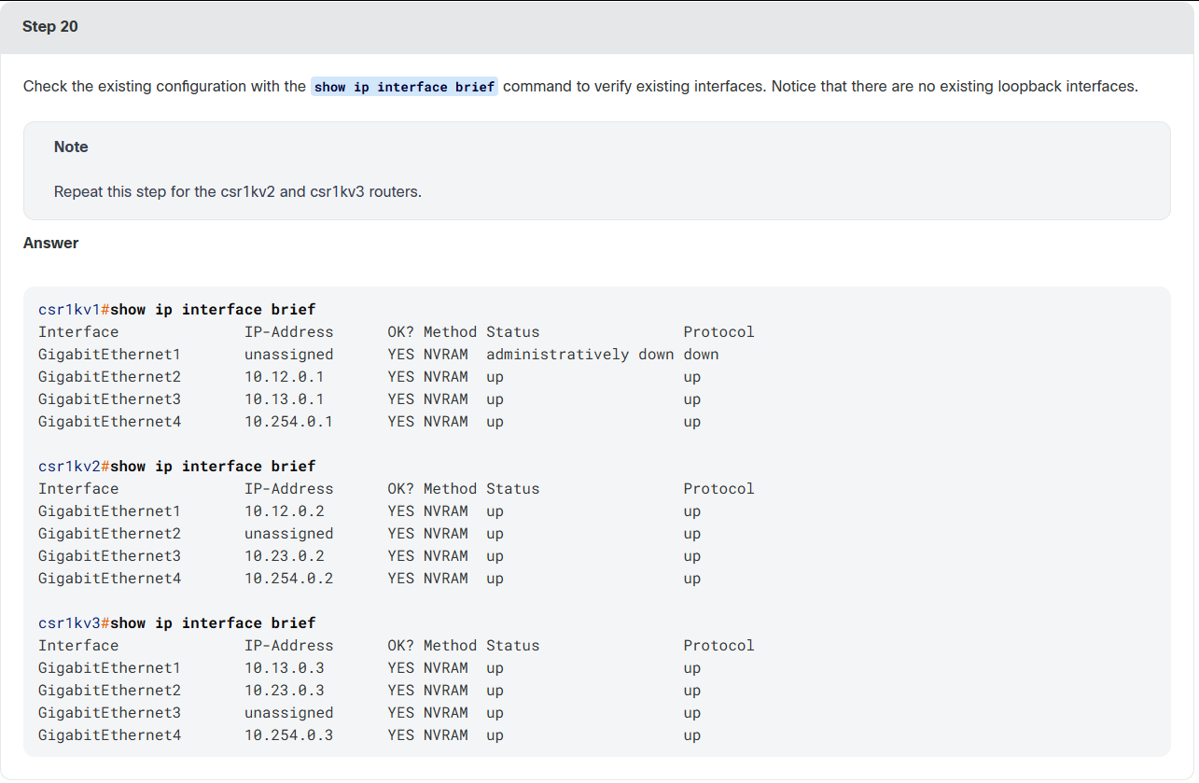The width and height of the screenshot is (1199, 783).
Task: Click the "Protocol" column header in csr1kv1 output
Action: [719, 332]
